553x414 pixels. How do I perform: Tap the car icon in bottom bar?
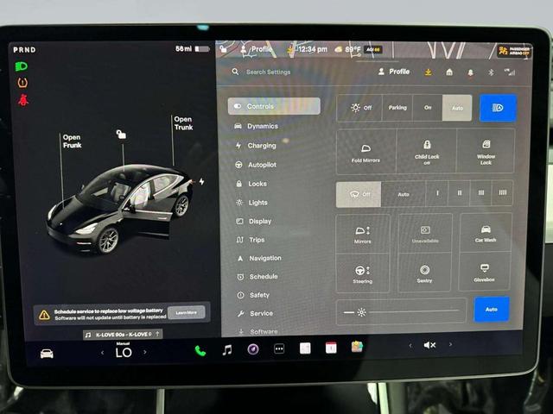click(47, 353)
